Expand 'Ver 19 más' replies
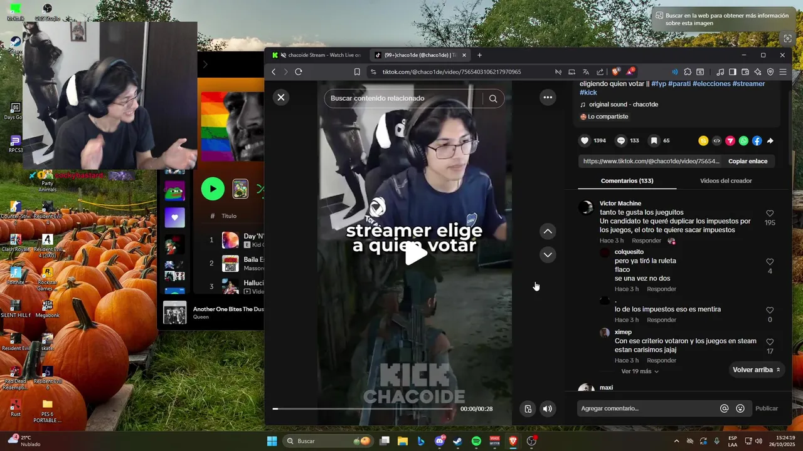The image size is (803, 451). (640, 371)
